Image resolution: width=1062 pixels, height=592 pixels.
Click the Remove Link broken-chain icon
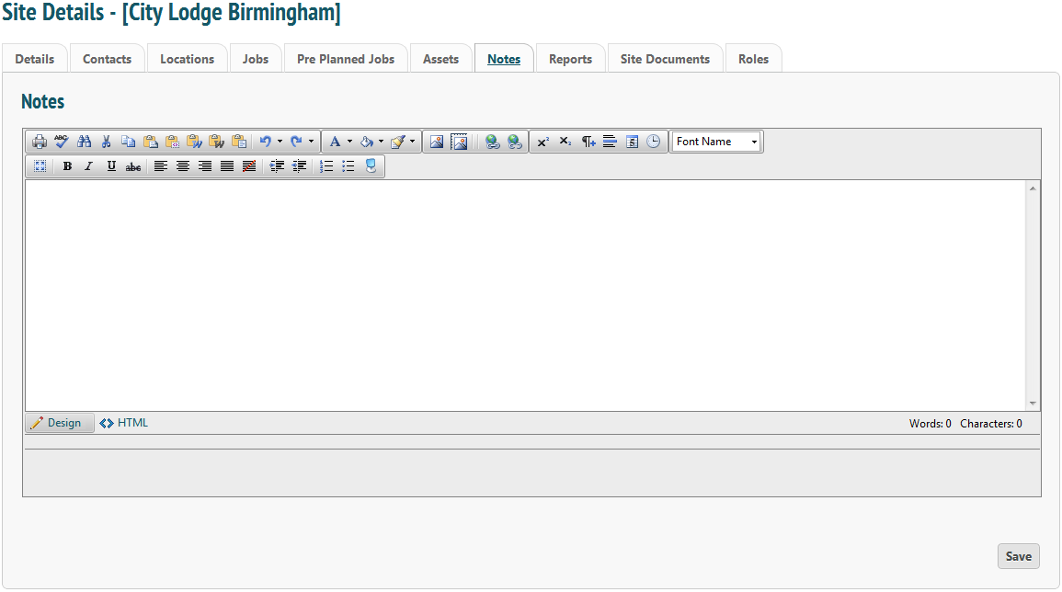[x=515, y=142]
